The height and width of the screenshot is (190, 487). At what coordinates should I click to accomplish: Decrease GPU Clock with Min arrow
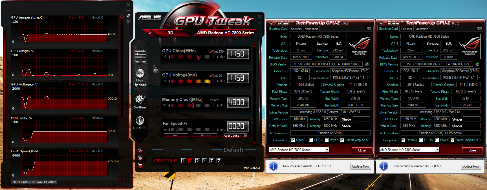pyautogui.click(x=169, y=57)
